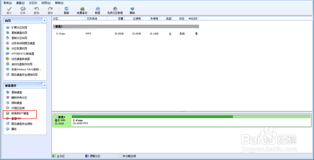Select 硬盘1 基本 MBR disk block
314x160 pixels.
point(61,120)
